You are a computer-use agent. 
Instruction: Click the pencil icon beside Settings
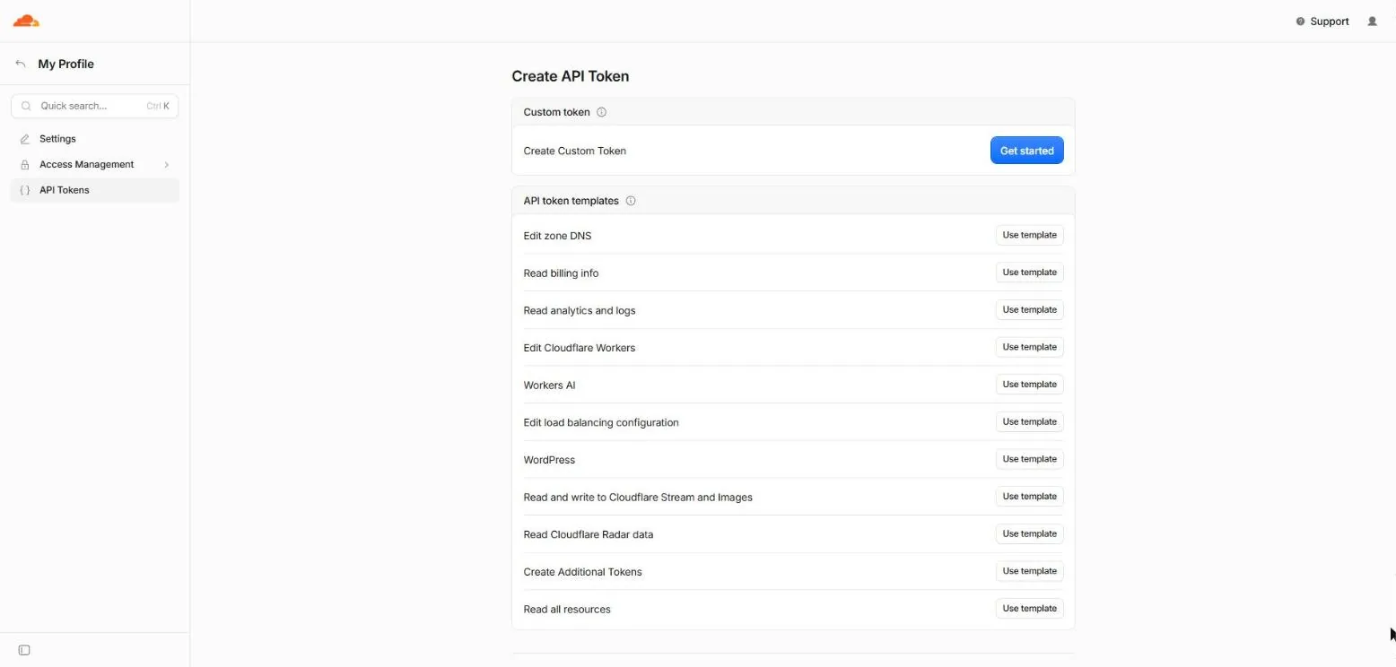pyautogui.click(x=25, y=139)
